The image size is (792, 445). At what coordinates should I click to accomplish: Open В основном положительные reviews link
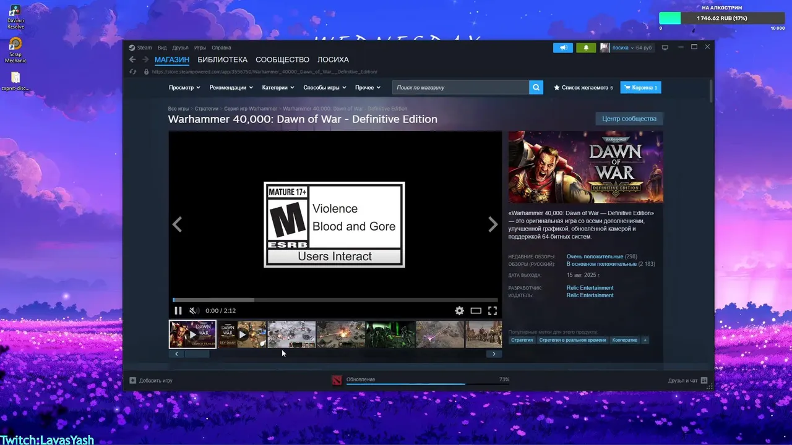pos(601,264)
